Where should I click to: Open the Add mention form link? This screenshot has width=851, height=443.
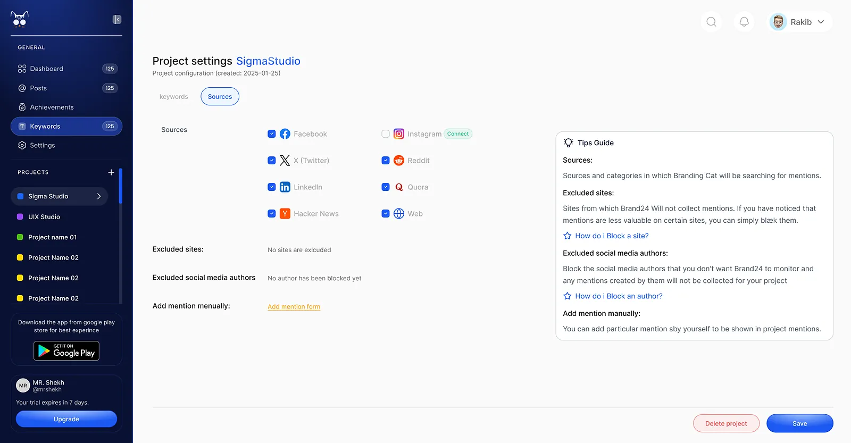294,307
